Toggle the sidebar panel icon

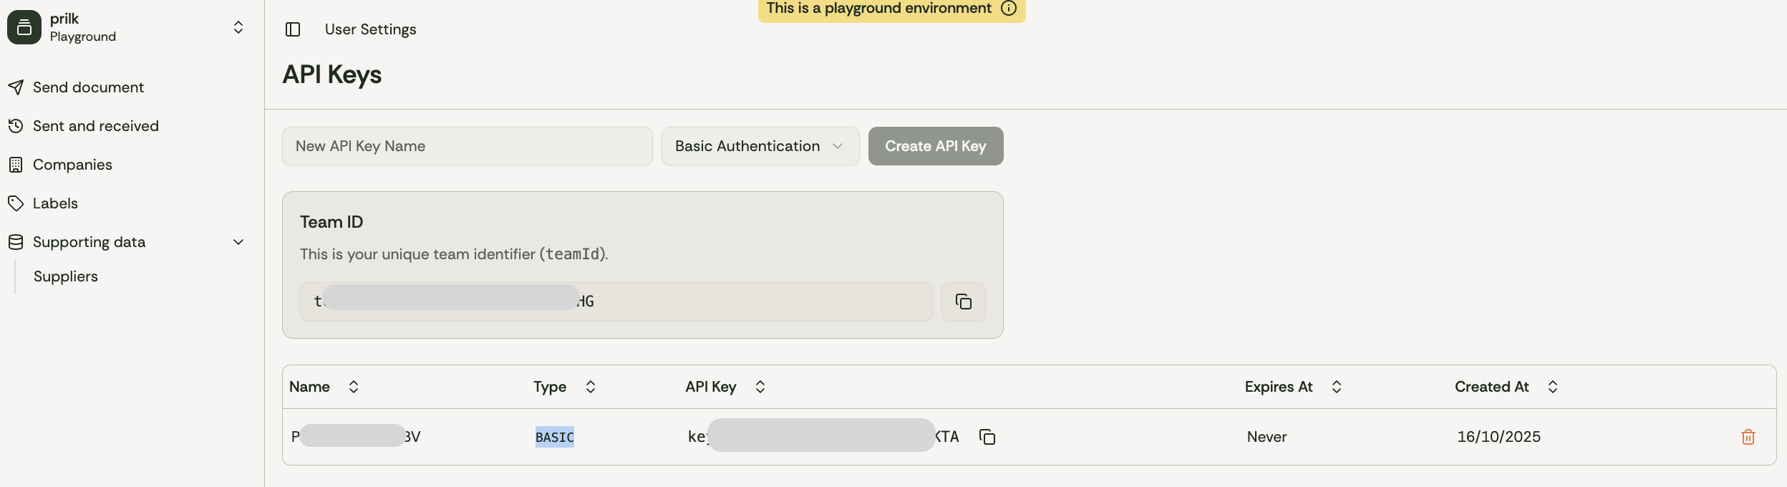pos(293,29)
